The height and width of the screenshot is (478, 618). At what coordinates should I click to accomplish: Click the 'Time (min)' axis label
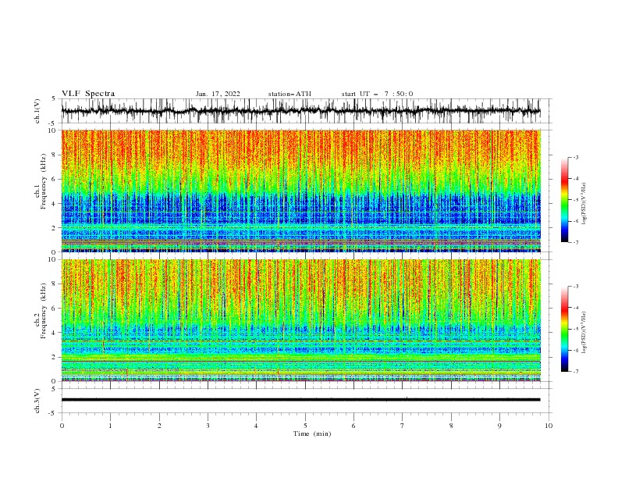pyautogui.click(x=312, y=433)
